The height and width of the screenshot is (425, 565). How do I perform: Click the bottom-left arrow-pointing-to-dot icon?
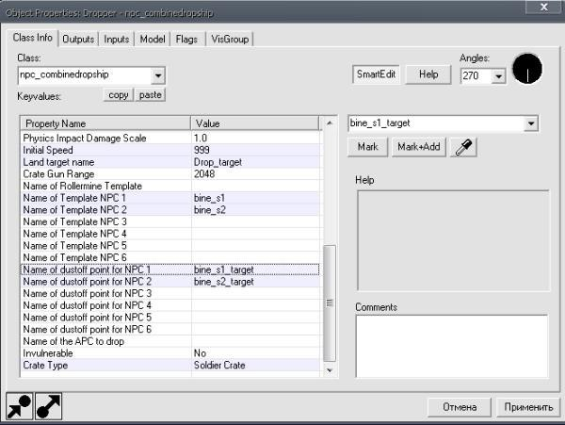click(x=20, y=406)
